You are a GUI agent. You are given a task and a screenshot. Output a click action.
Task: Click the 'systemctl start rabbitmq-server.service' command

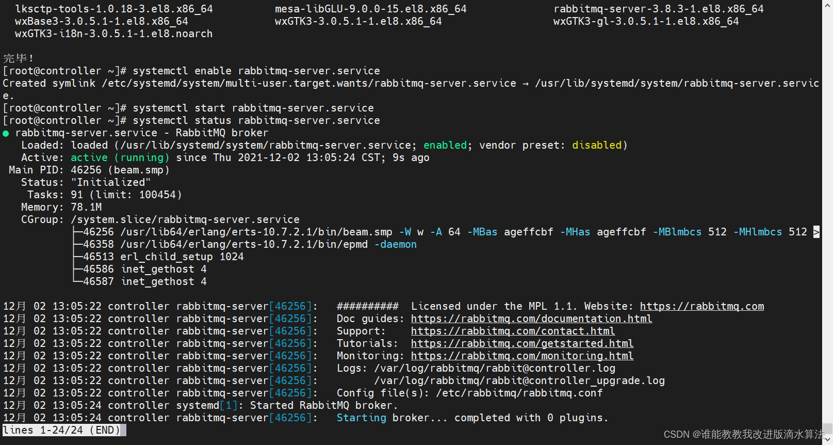coord(253,108)
